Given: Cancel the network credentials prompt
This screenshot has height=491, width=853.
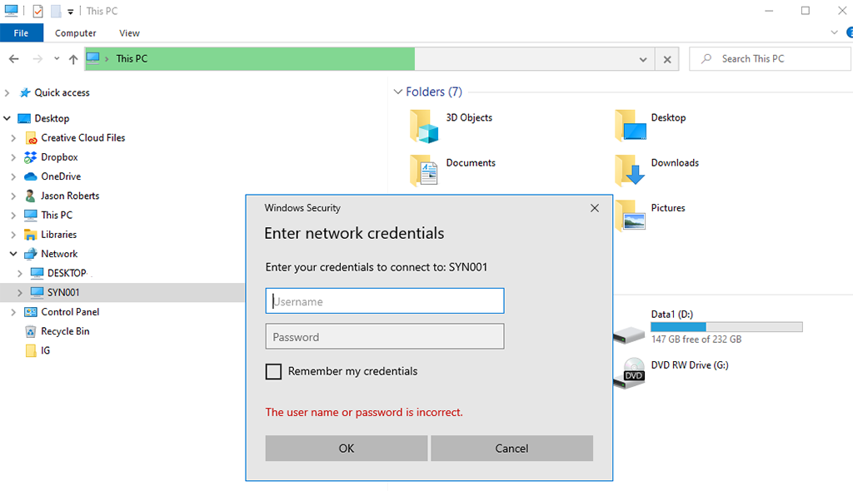Looking at the screenshot, I should (511, 448).
